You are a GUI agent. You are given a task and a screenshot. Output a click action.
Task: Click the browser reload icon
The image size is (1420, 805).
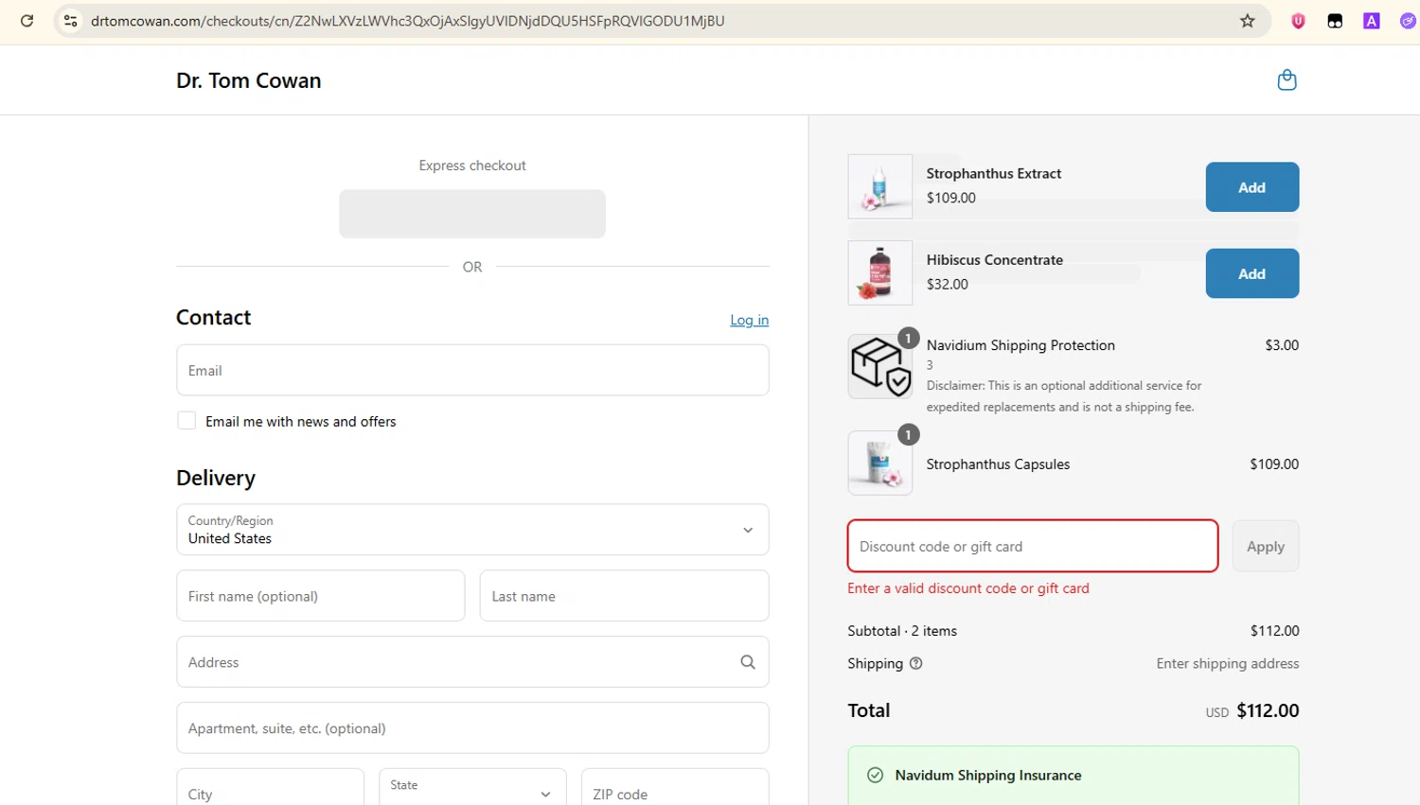27,21
